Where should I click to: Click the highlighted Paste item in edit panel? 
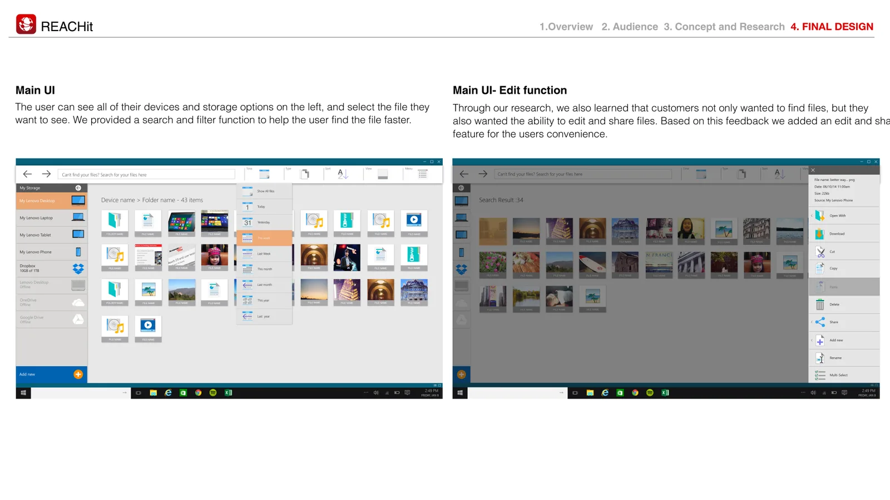844,287
